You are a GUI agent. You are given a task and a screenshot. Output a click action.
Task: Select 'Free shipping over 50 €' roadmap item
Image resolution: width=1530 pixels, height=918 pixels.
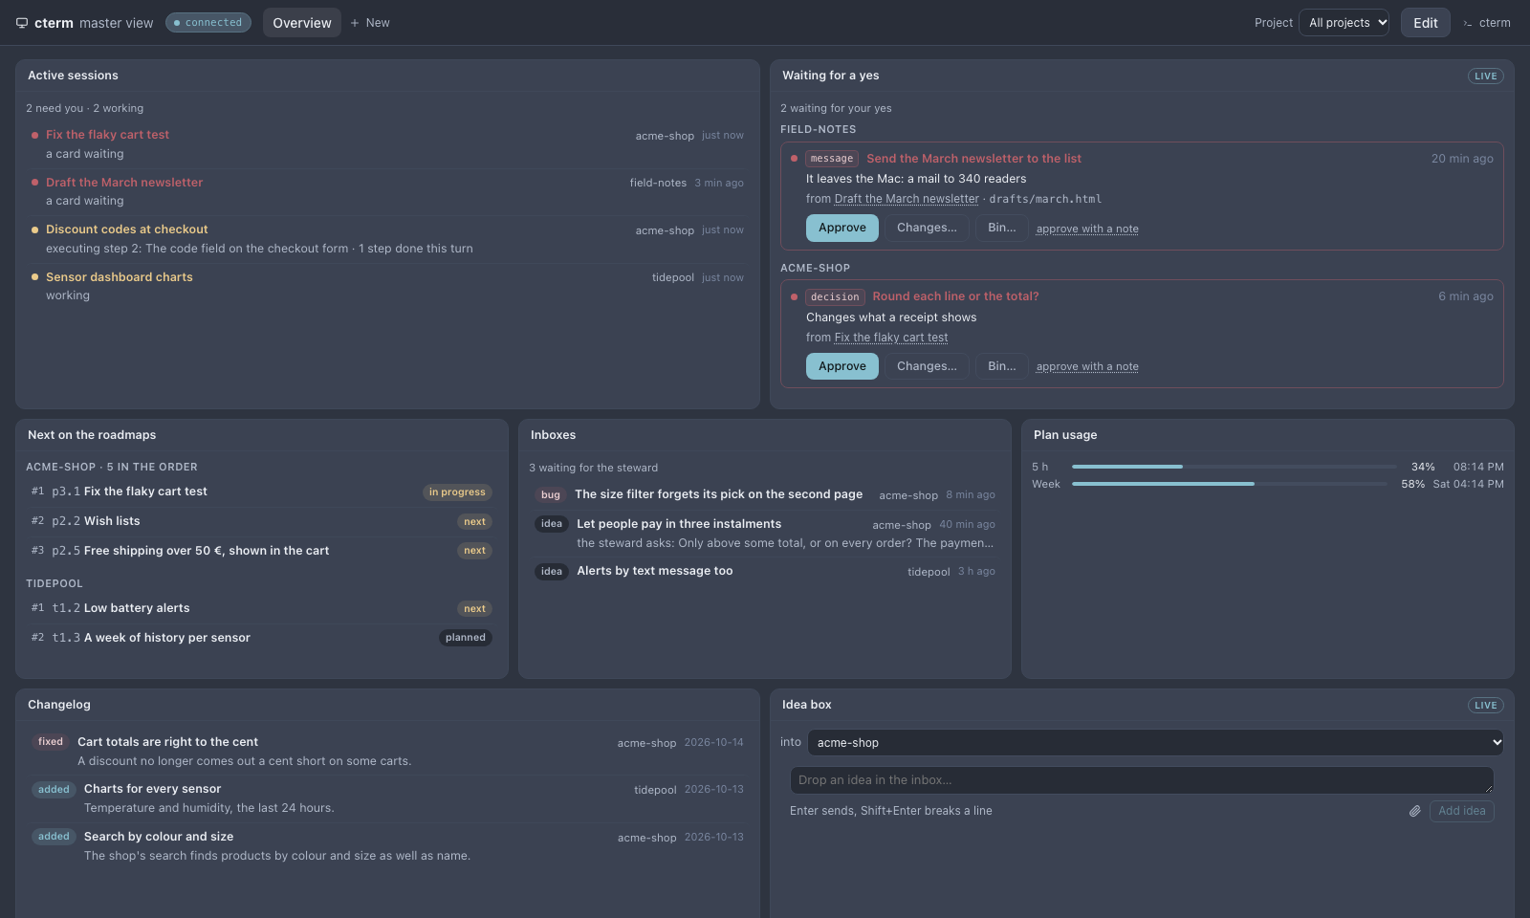click(x=262, y=551)
